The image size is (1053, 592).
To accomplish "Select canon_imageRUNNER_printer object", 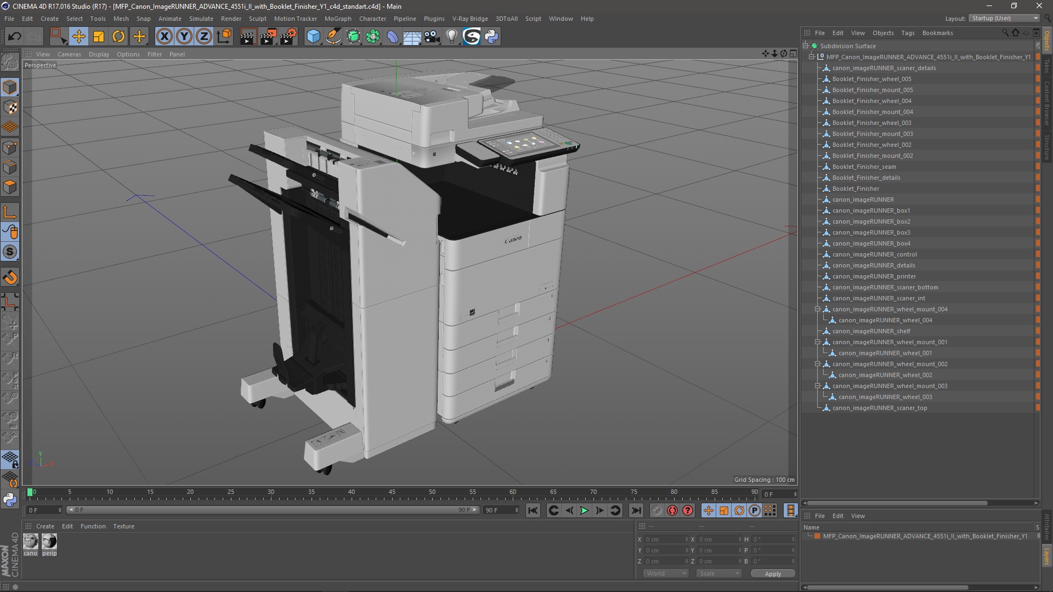I will coord(874,276).
